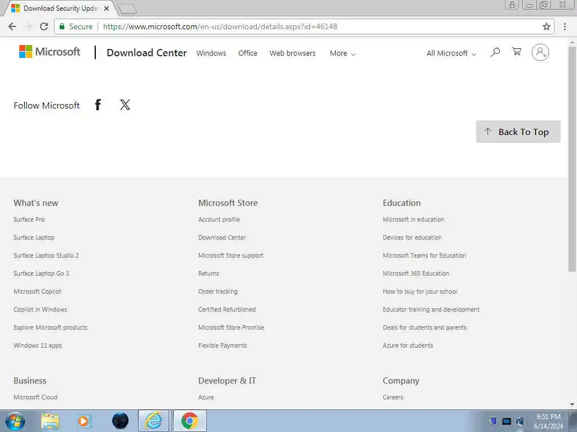Open Explore Microsoft products link
577x432 pixels.
pos(50,327)
